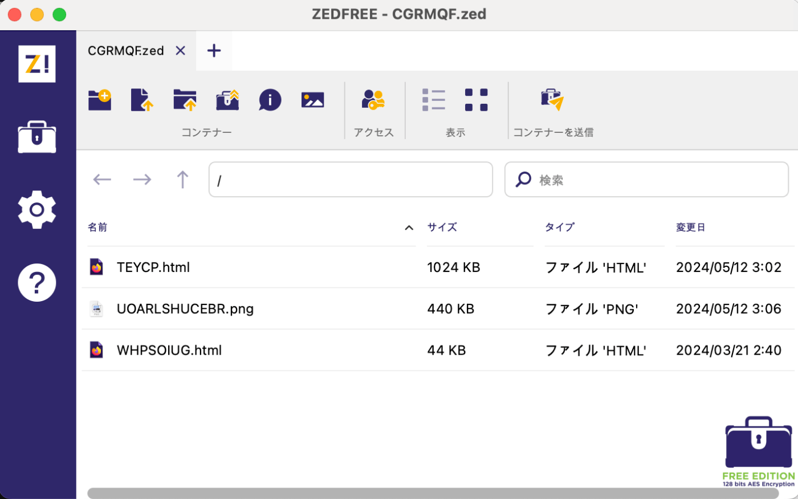Switch to grid view display
Image resolution: width=798 pixels, height=499 pixels.
tap(477, 100)
